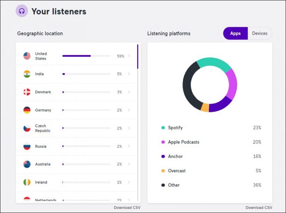286x213 pixels.
Task: Click the United States flag icon
Action: click(x=27, y=56)
